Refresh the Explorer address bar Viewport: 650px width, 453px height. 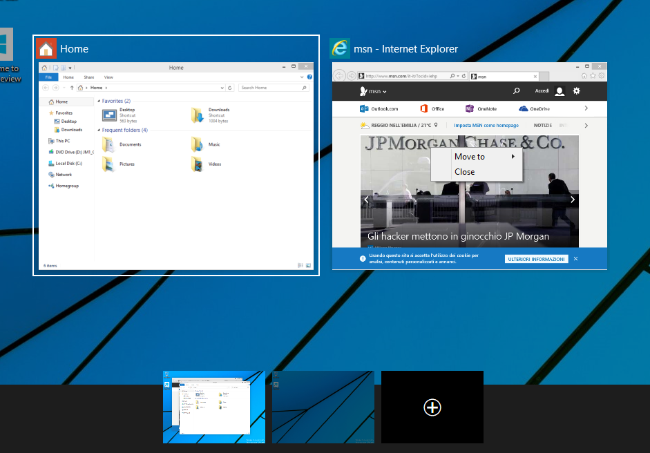(230, 88)
